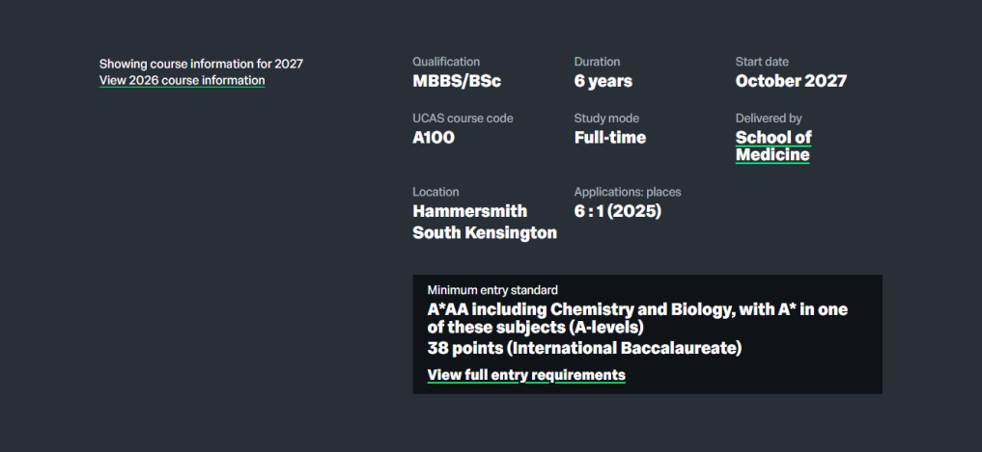982x452 pixels.
Task: Select the Hammersmith location text
Action: pos(470,211)
